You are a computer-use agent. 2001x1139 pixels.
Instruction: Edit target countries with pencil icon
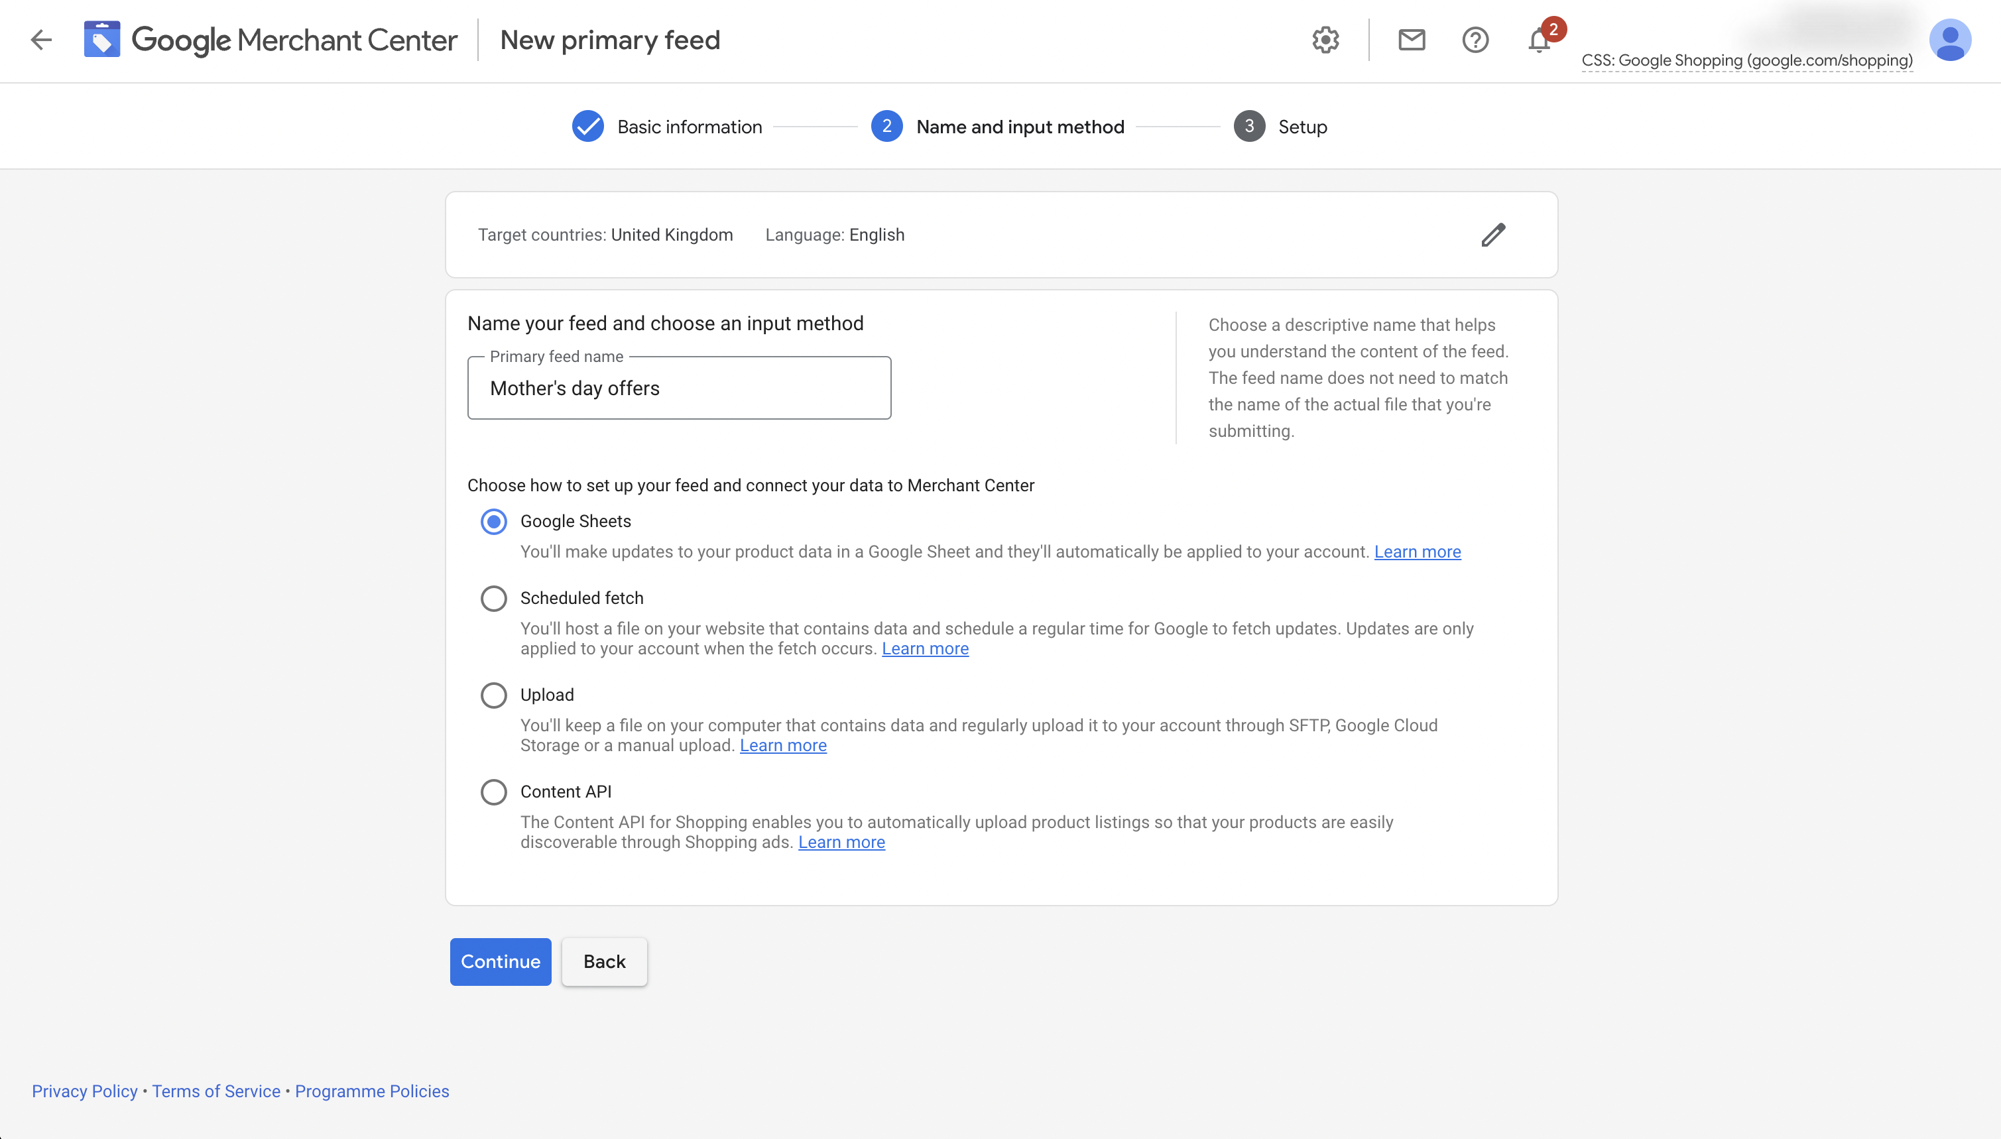click(1492, 234)
